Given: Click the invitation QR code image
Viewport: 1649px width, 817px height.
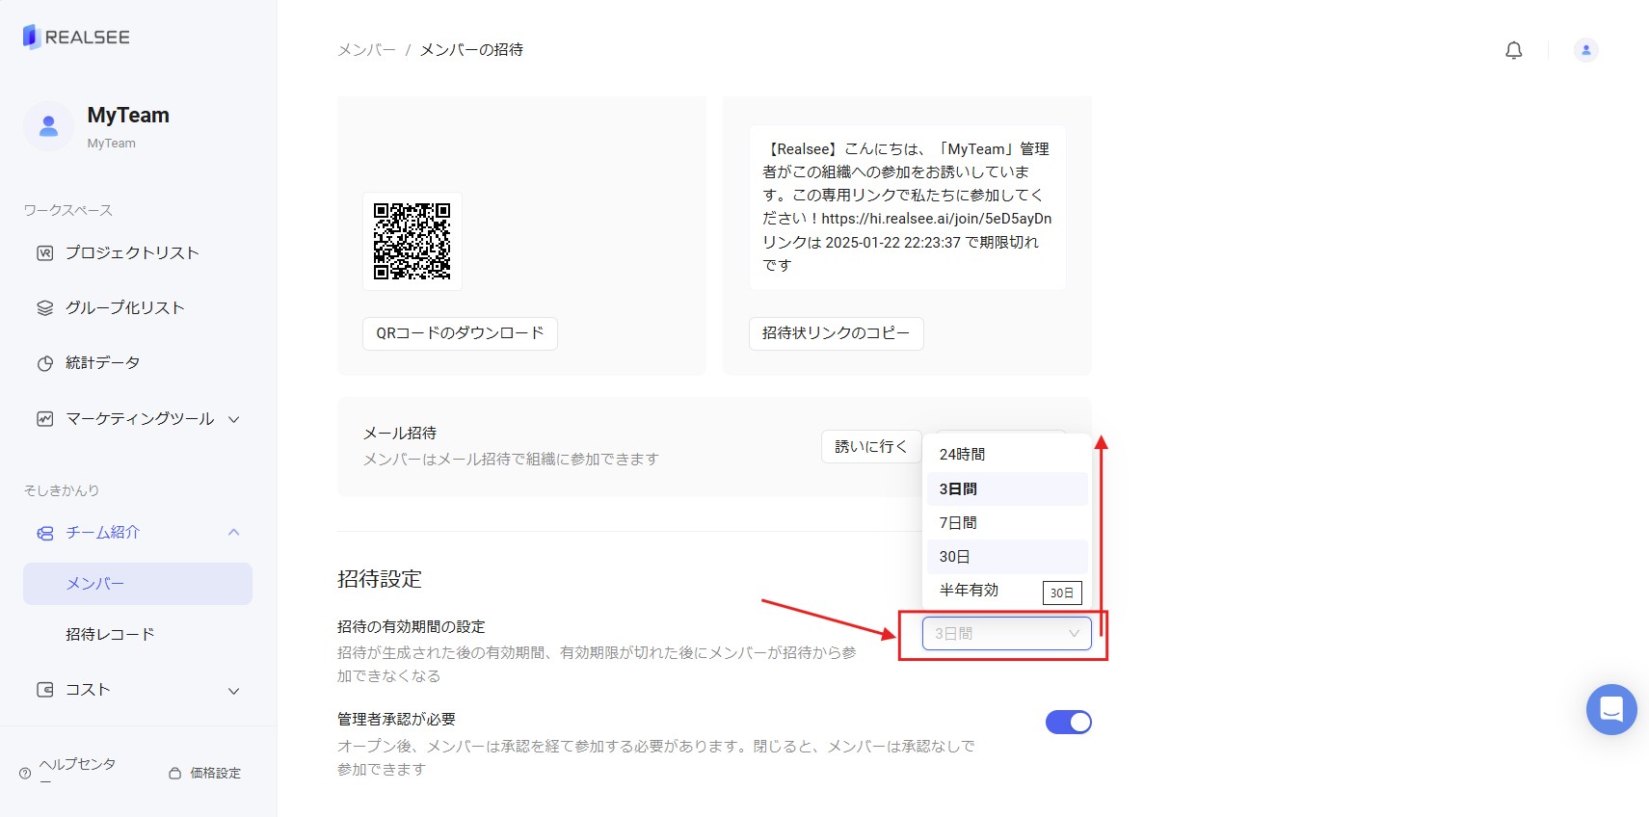Looking at the screenshot, I should tap(412, 241).
